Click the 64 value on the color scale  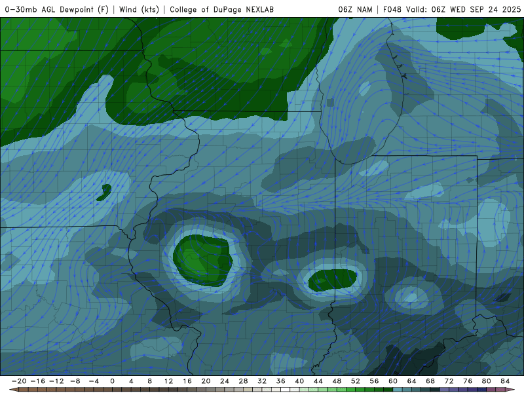pos(412,381)
